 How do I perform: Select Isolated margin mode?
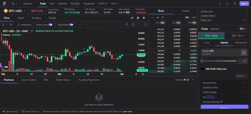[215, 29]
